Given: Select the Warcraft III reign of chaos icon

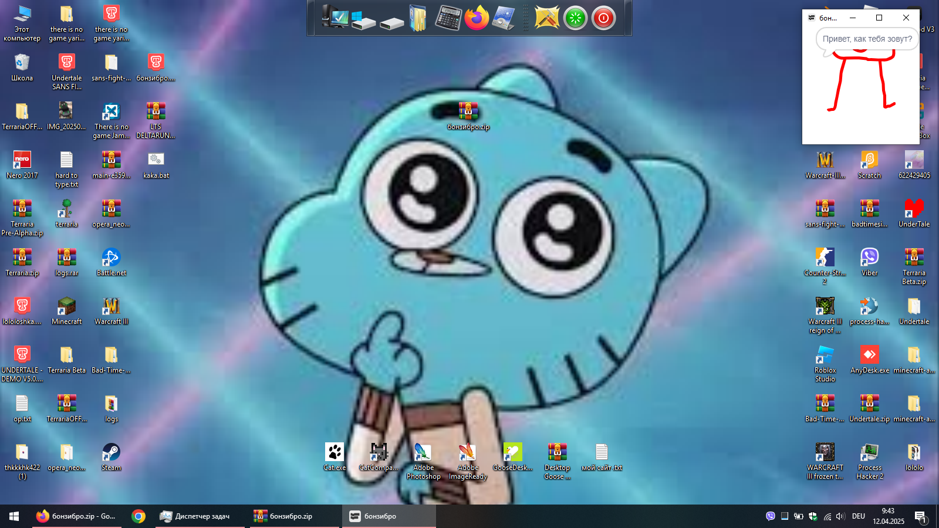Looking at the screenshot, I should (825, 315).
